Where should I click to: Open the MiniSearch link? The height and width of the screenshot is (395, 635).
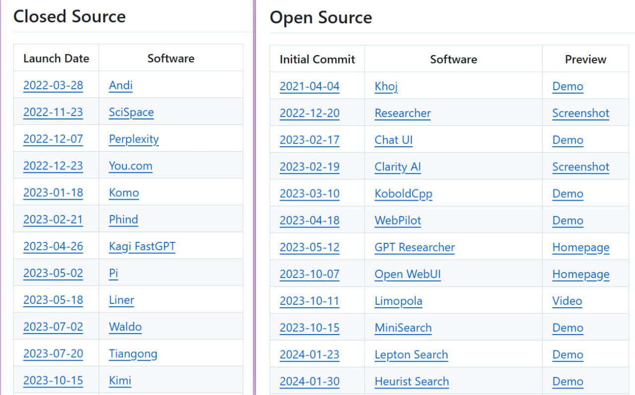tap(403, 327)
